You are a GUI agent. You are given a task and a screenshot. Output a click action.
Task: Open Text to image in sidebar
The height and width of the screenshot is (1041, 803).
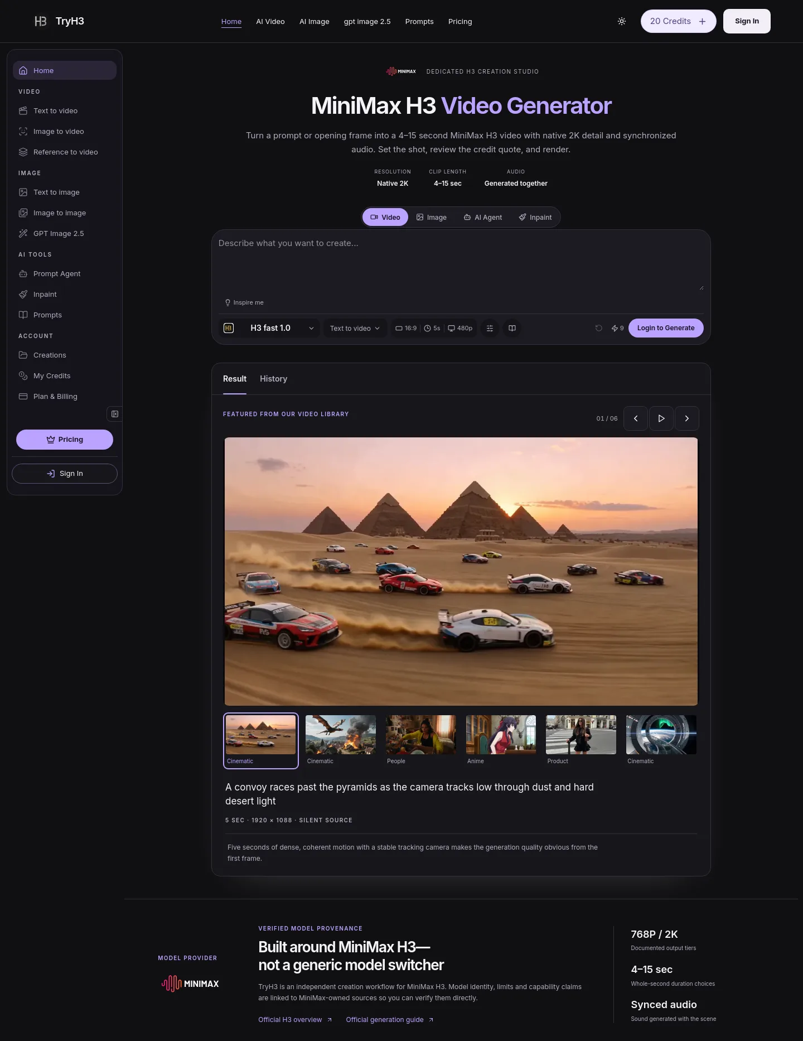coord(65,192)
